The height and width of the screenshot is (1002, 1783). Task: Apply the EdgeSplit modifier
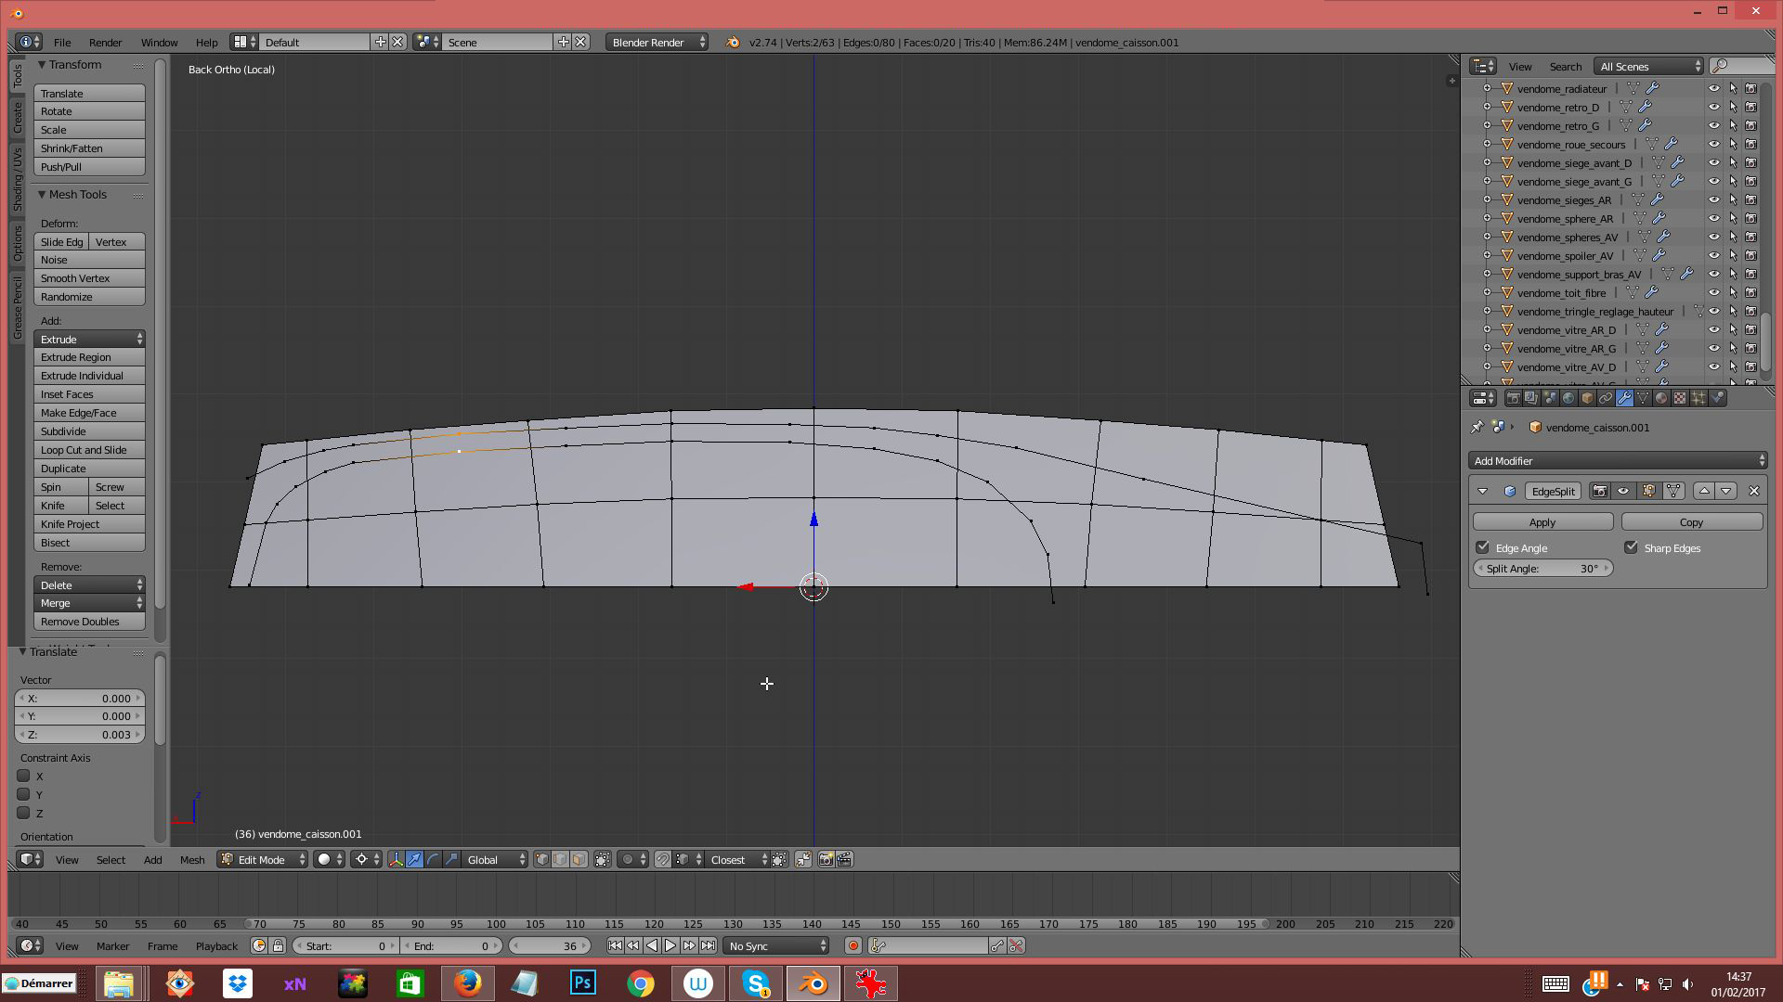(x=1542, y=522)
